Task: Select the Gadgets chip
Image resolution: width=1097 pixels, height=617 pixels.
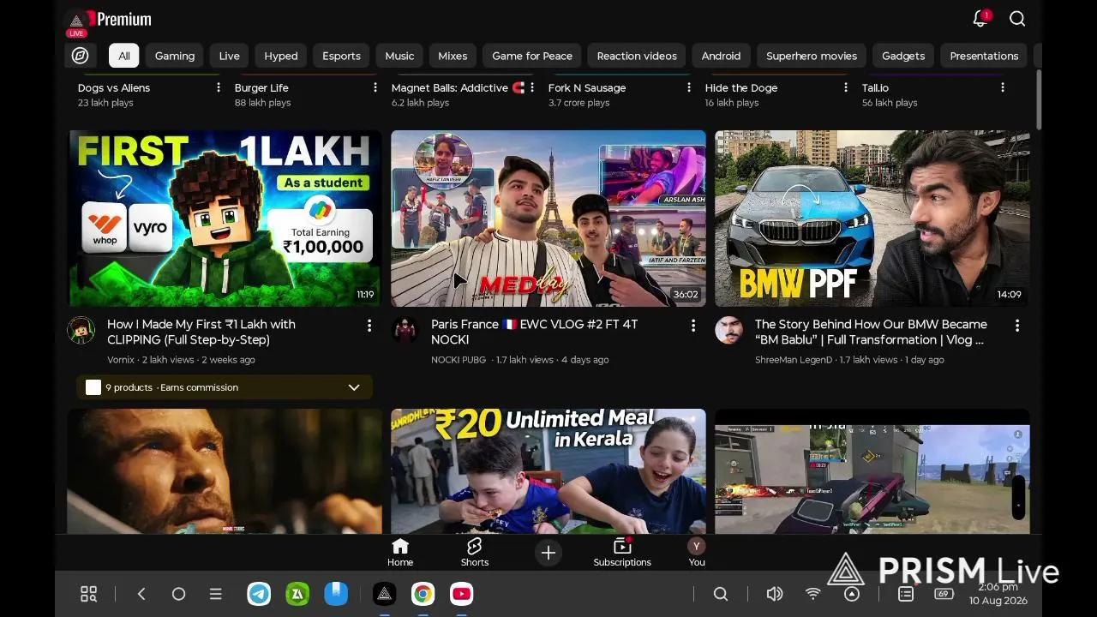Action: click(x=903, y=56)
